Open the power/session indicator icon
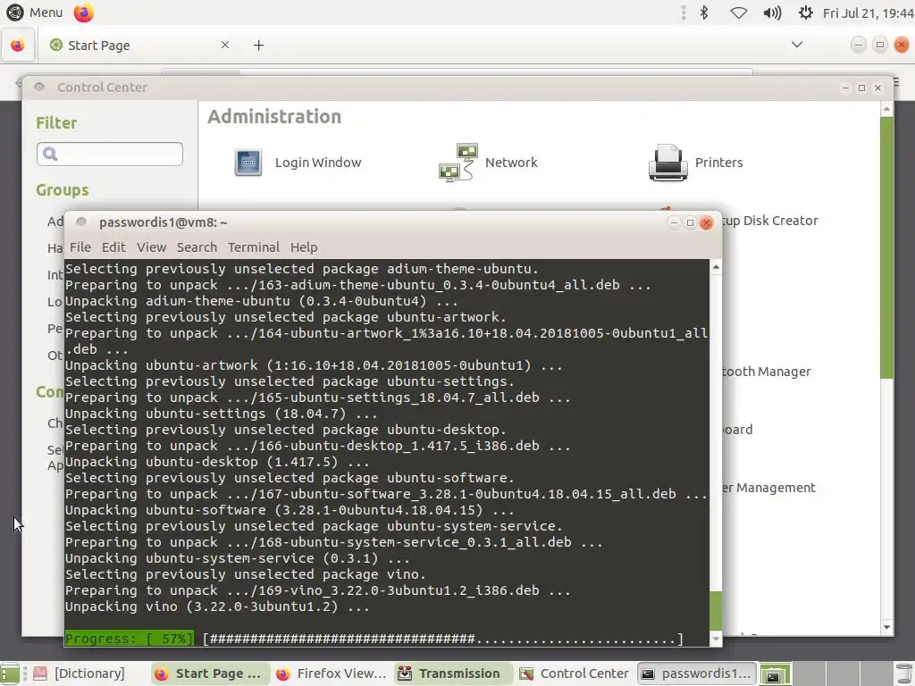 [805, 13]
